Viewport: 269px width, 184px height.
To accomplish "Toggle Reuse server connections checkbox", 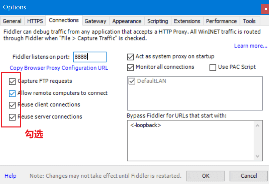I will (x=12, y=117).
